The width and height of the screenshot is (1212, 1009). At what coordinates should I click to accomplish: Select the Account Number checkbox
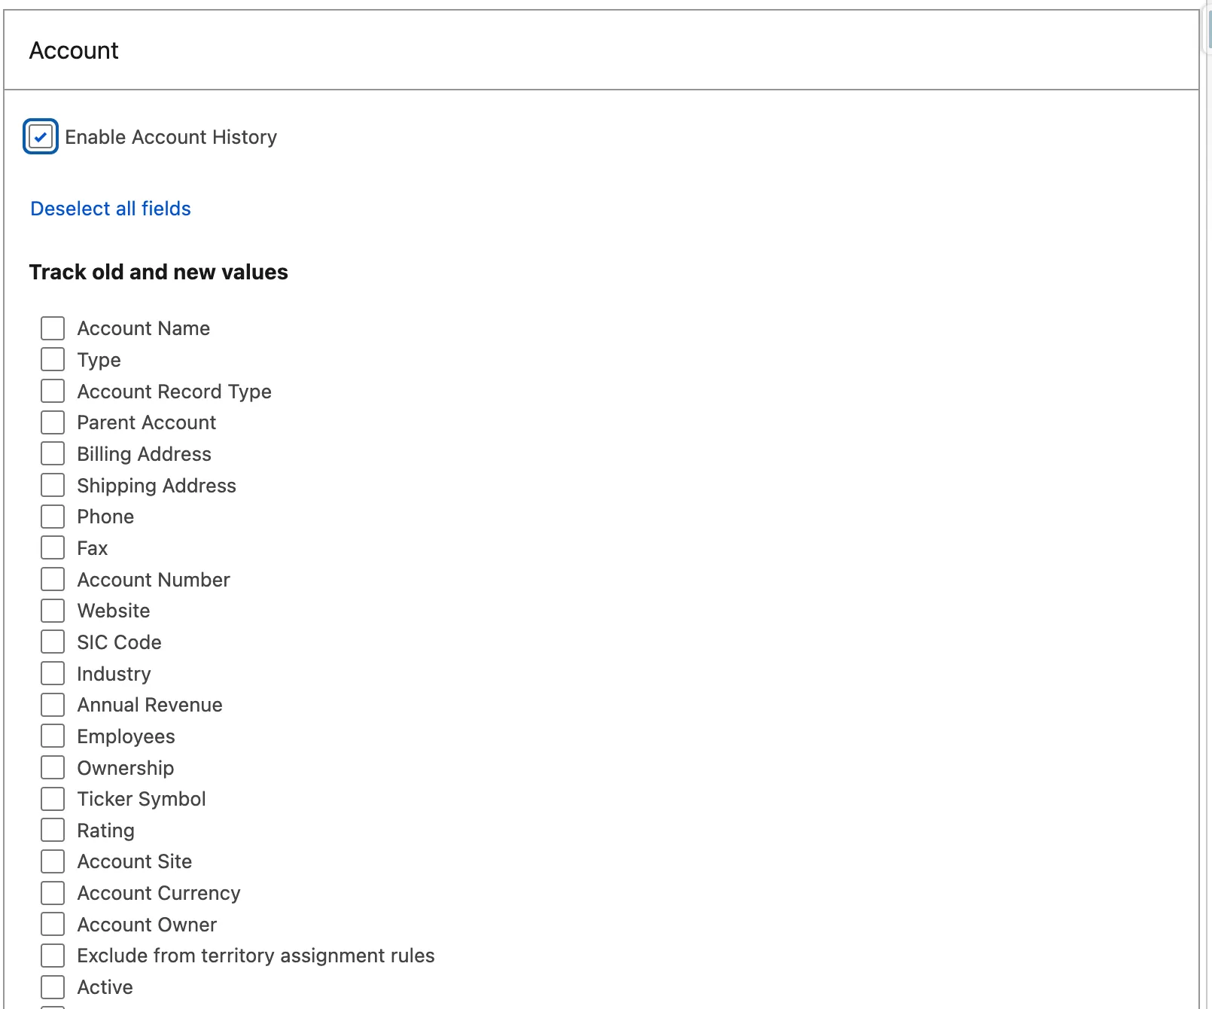tap(53, 580)
